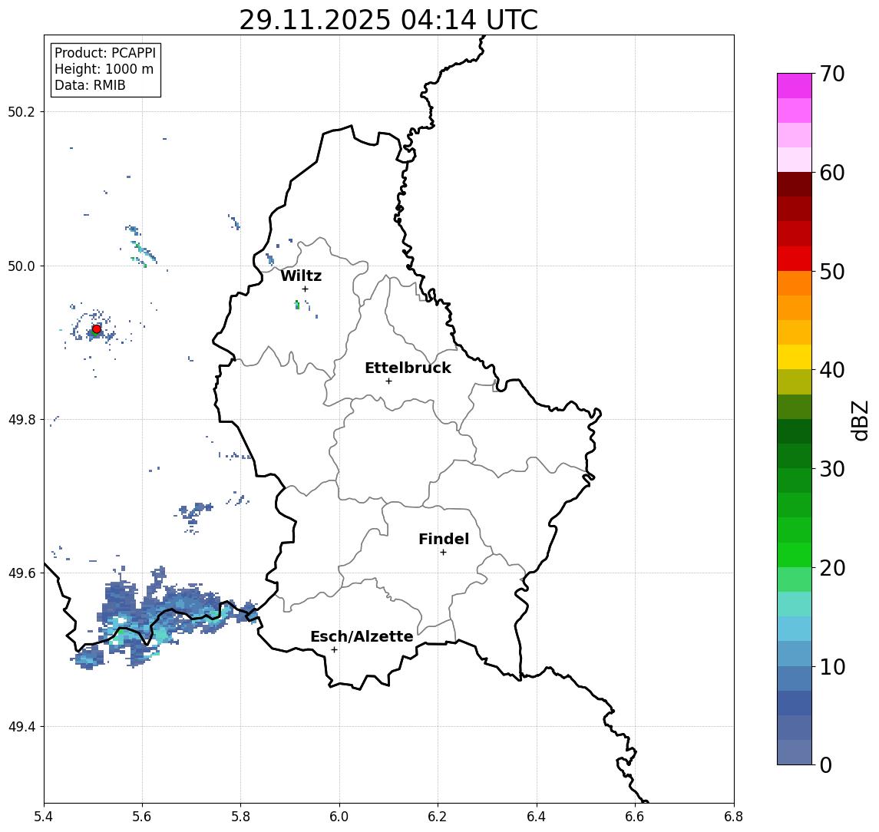The height and width of the screenshot is (832, 879).
Task: Click the title "29.11.2025 04:14 UTC"
Action: point(388,20)
